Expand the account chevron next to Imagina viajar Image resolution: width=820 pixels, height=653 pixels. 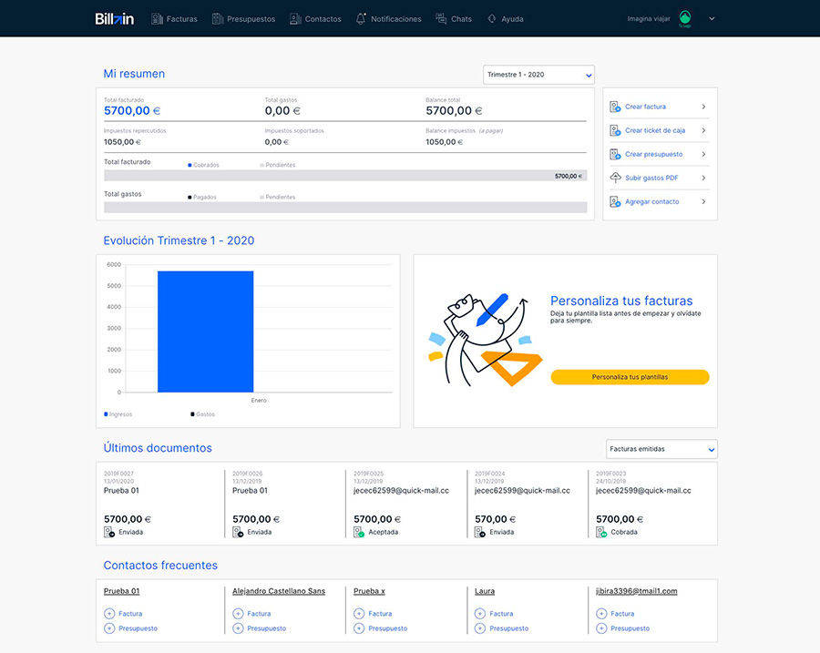[712, 18]
